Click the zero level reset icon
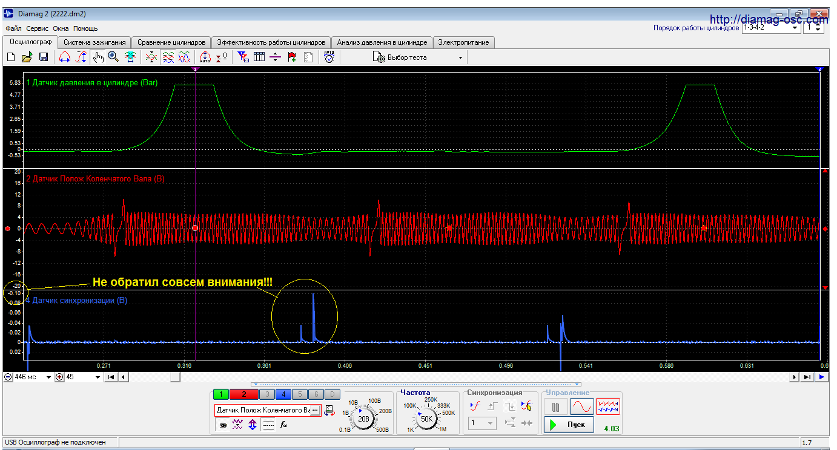 [222, 57]
